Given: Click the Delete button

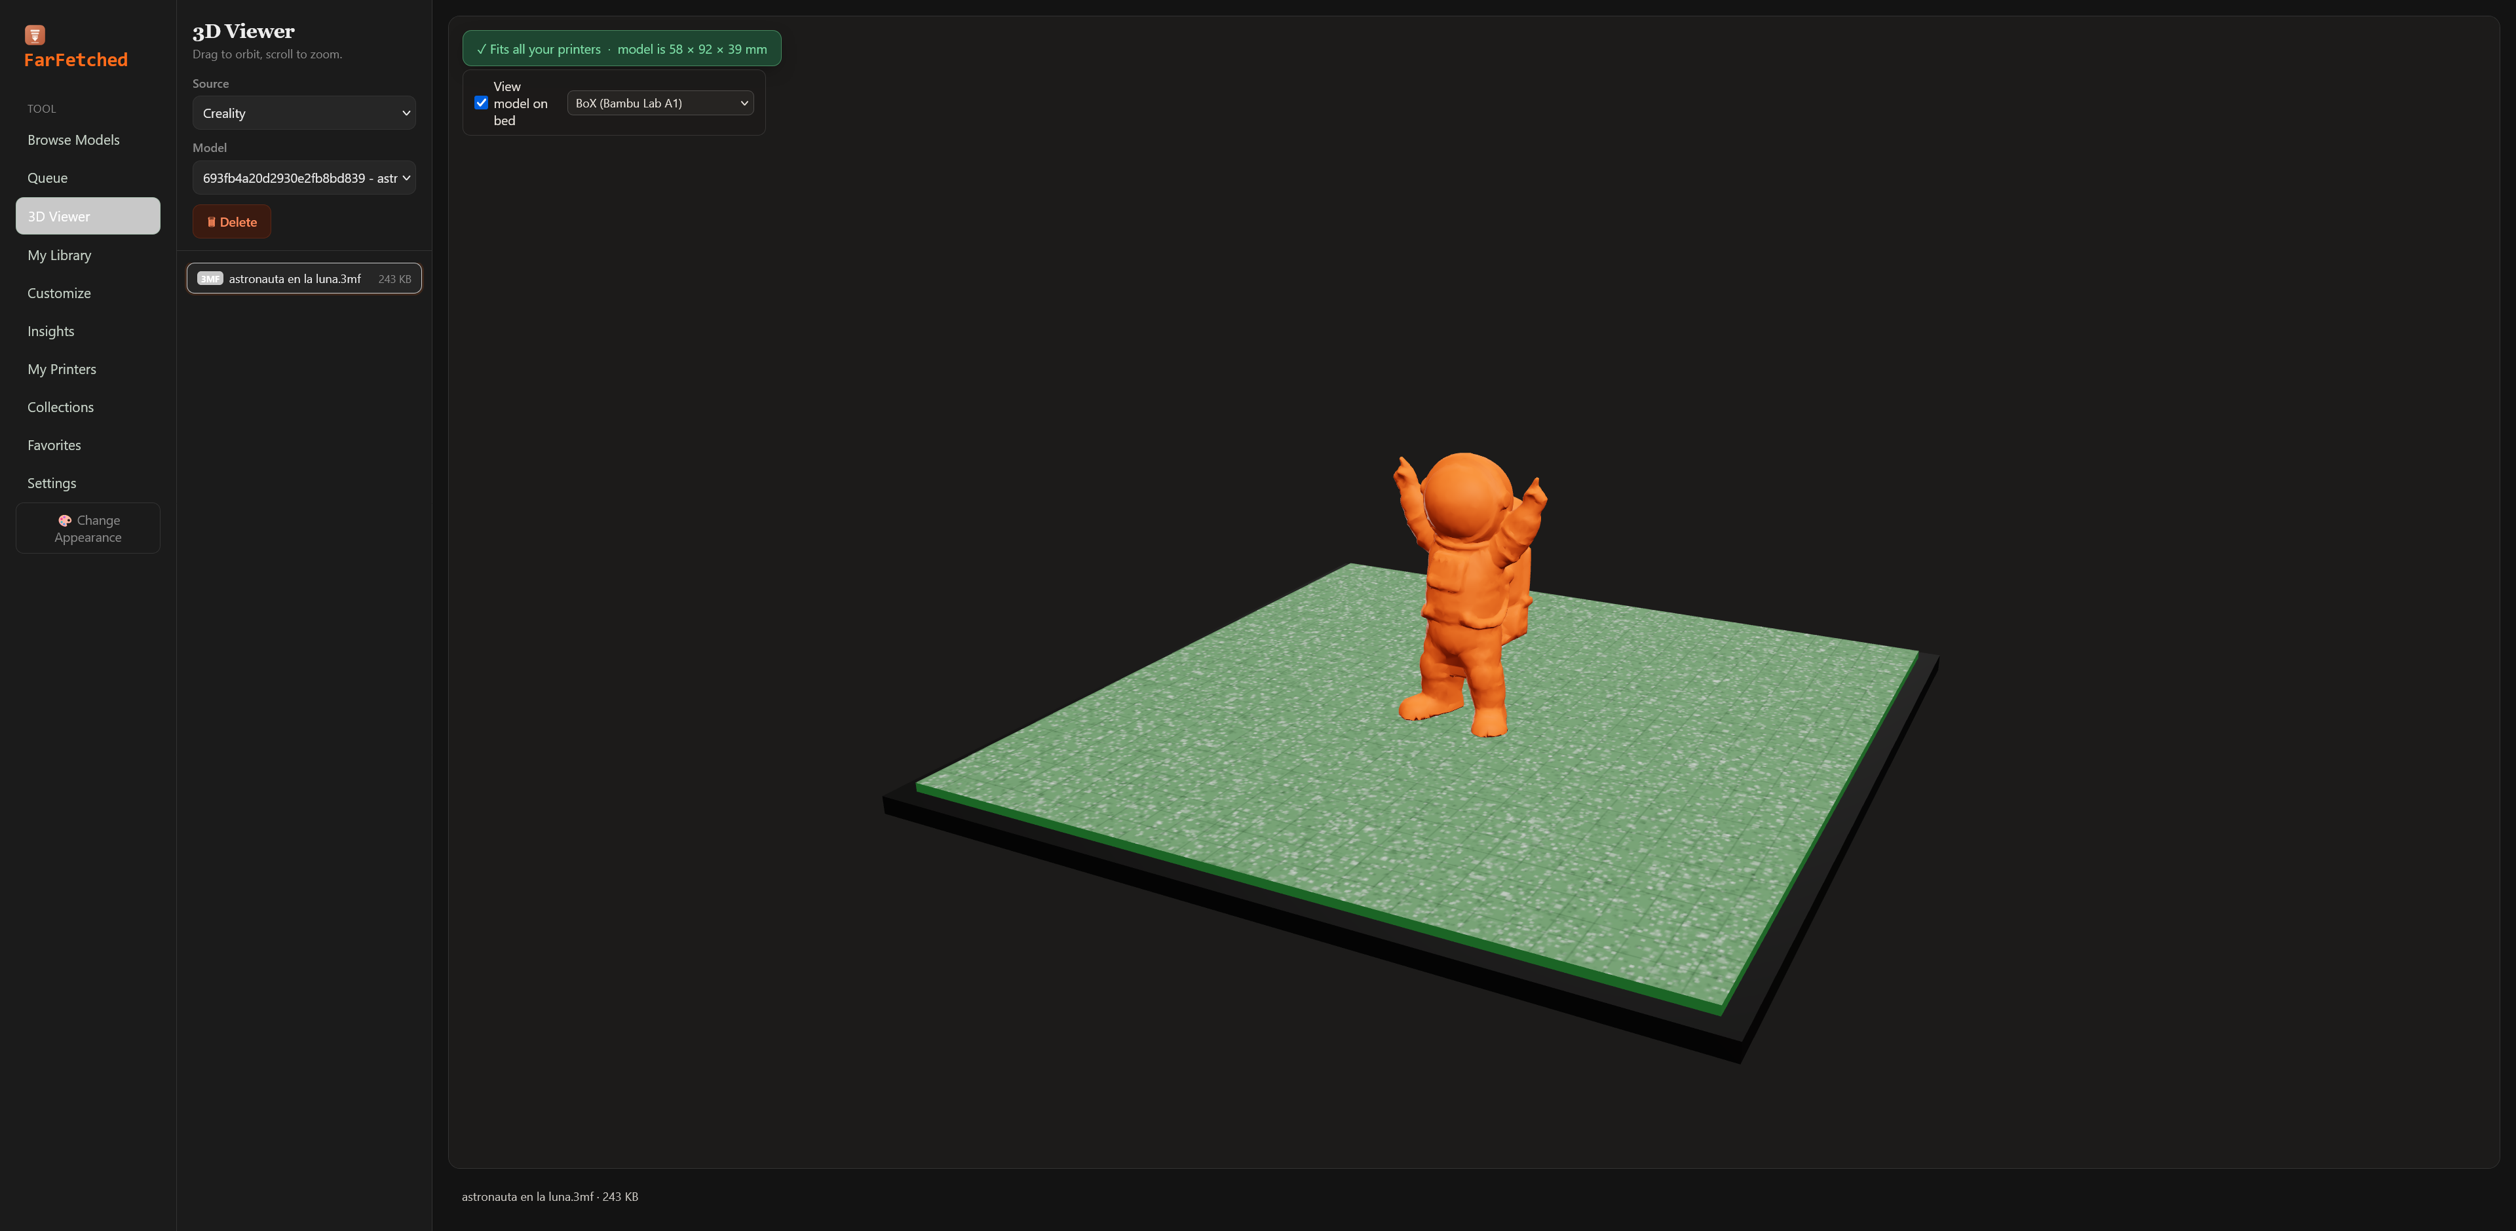Looking at the screenshot, I should tap(231, 222).
